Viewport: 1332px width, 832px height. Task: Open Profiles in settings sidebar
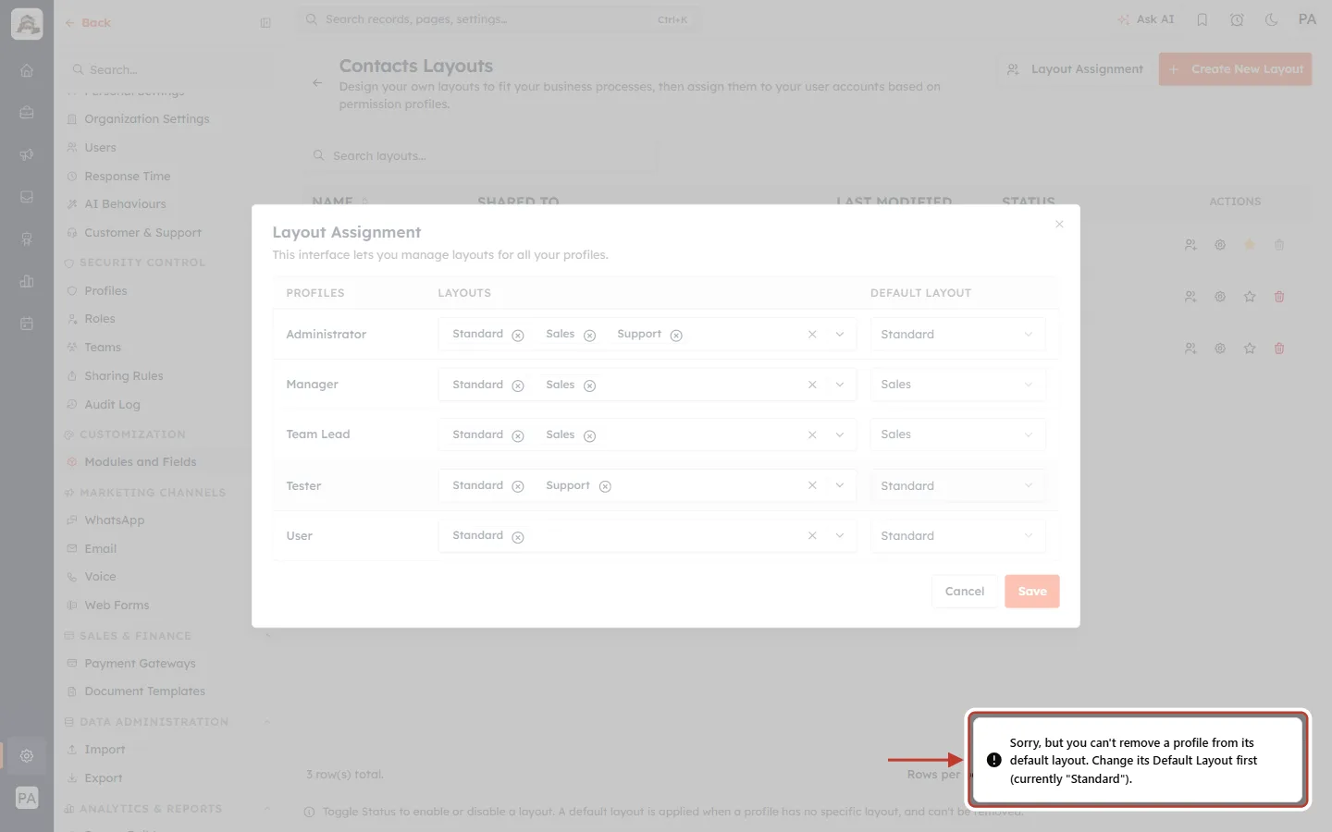[105, 291]
